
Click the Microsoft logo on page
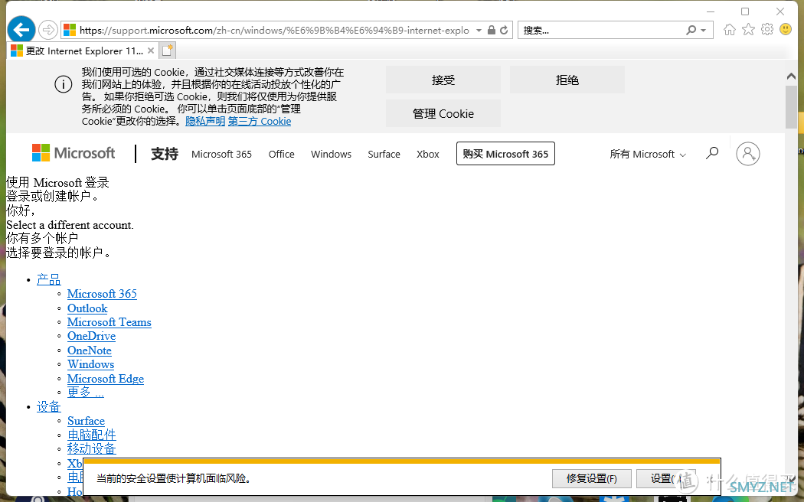coord(74,153)
